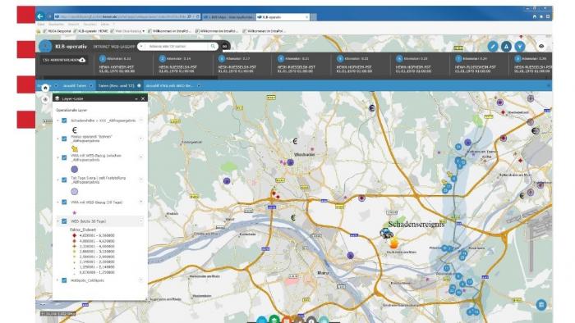575x323 pixels.
Task: Uncheck the HotSpots_ColdSpots layer checkbox
Action: (x=64, y=280)
